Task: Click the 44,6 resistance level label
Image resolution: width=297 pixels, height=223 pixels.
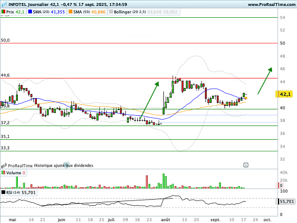Action: (x=5, y=75)
